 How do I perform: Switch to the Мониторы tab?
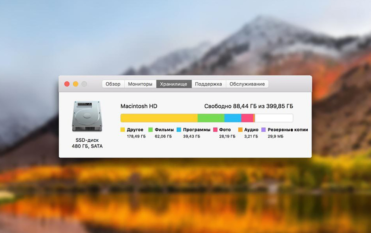pyautogui.click(x=140, y=84)
